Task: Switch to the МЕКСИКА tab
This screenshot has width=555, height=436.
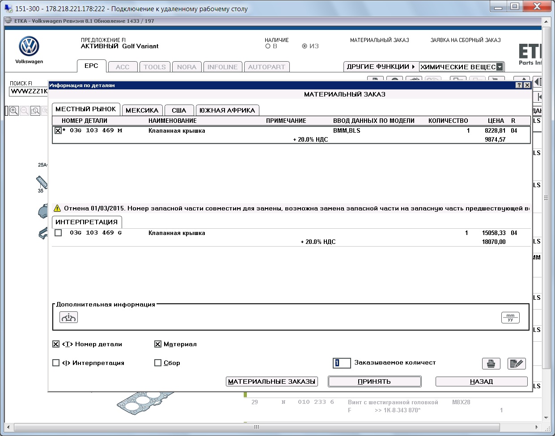Action: coord(142,110)
